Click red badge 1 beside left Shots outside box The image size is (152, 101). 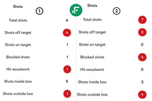(67, 94)
